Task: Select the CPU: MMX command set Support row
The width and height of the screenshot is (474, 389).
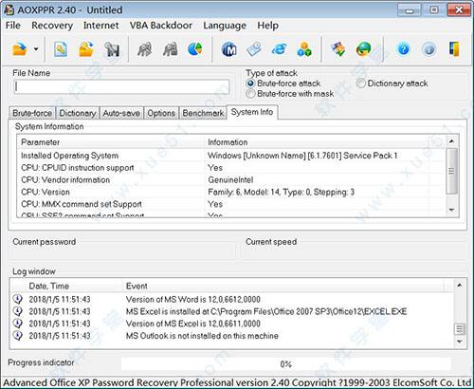Action: click(231, 204)
